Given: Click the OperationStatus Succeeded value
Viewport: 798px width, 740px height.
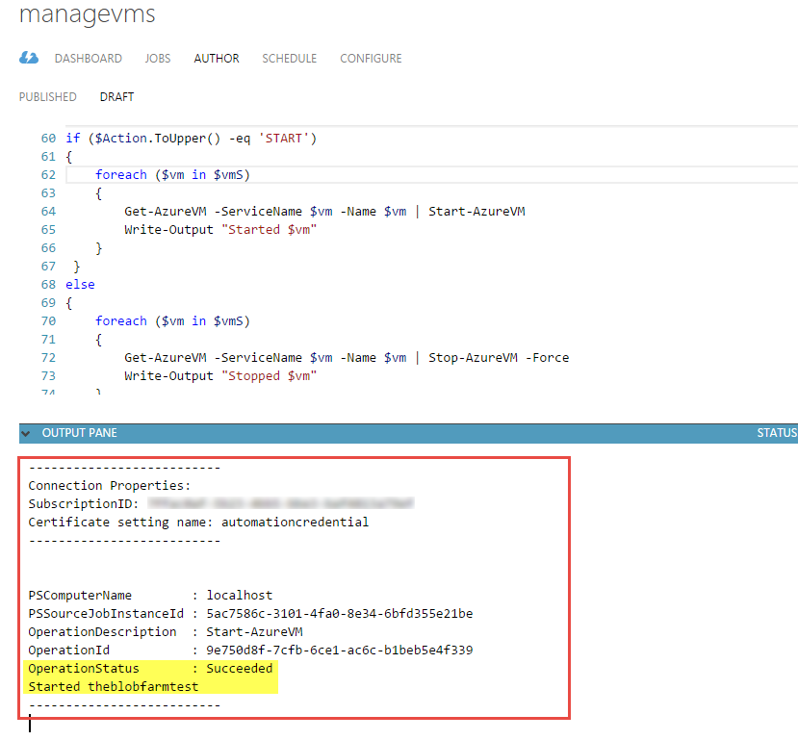Looking at the screenshot, I should click(x=239, y=669).
